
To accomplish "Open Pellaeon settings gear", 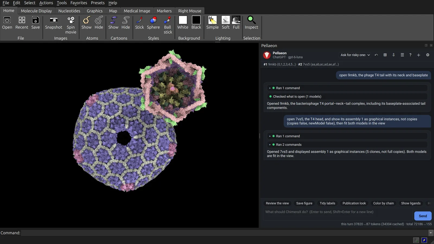I will click(x=428, y=55).
